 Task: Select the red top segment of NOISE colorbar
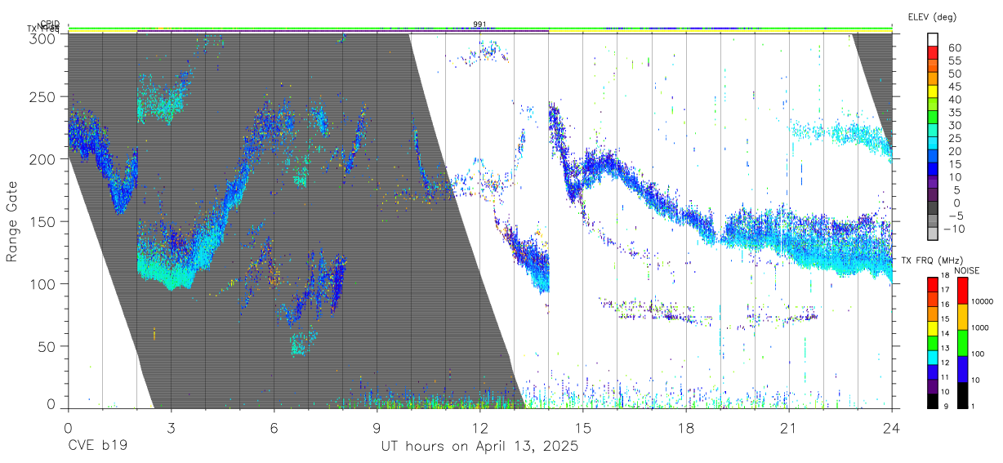(x=962, y=291)
